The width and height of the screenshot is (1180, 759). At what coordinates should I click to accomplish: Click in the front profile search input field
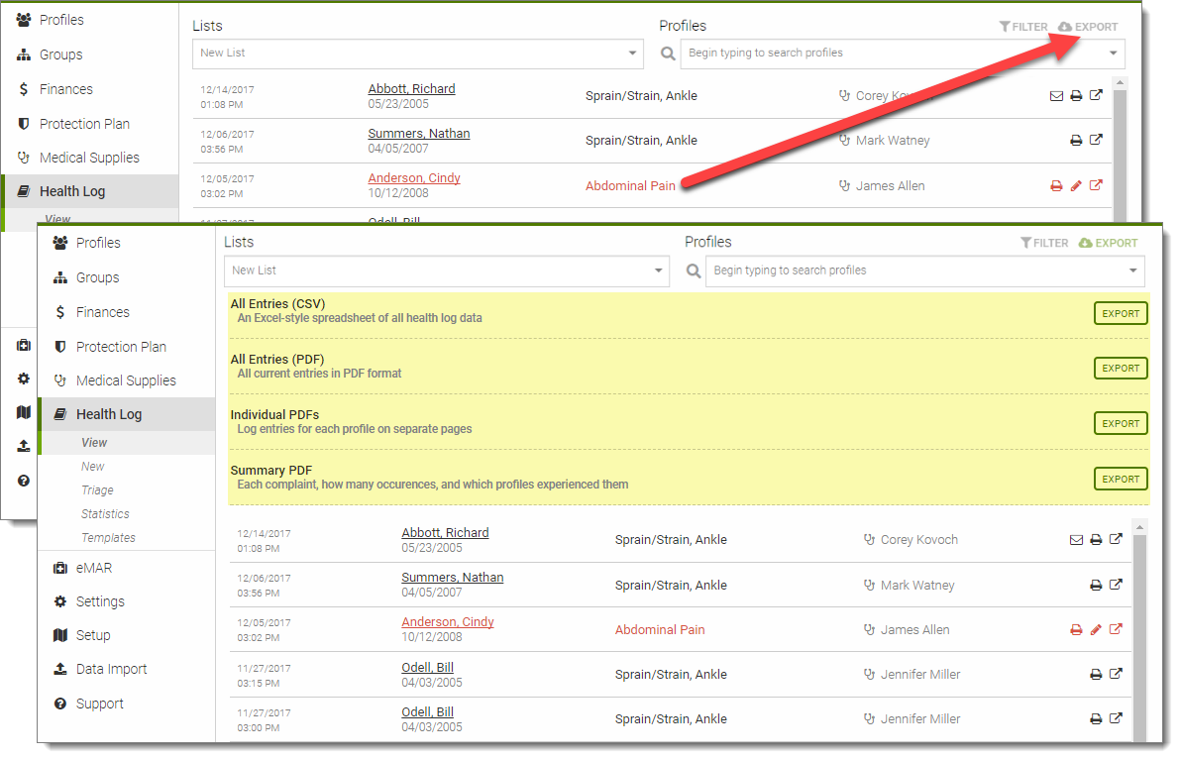point(912,271)
